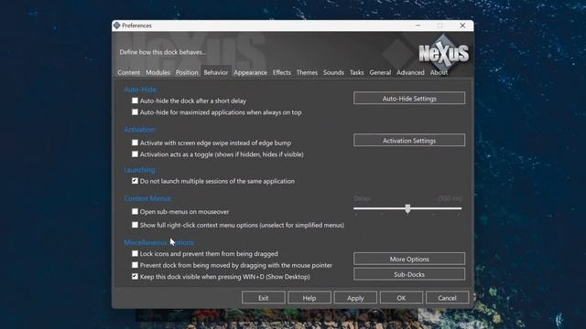Screen dimensions: 586x329
Task: Click the Miscellaneous Options heading
Action: point(159,242)
